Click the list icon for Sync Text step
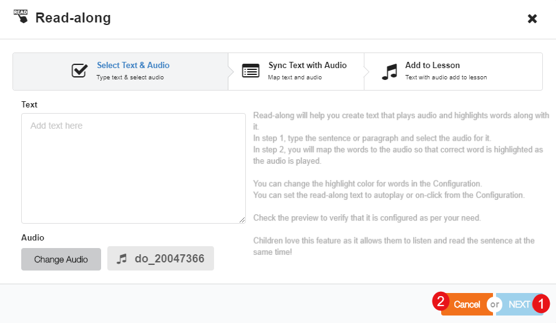The height and width of the screenshot is (323, 556). coord(251,71)
